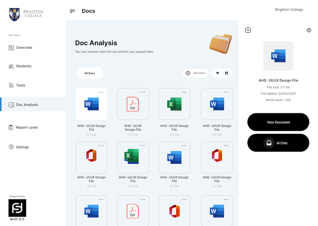Open Students from the main menu
The height and width of the screenshot is (226, 318).
pos(24,66)
